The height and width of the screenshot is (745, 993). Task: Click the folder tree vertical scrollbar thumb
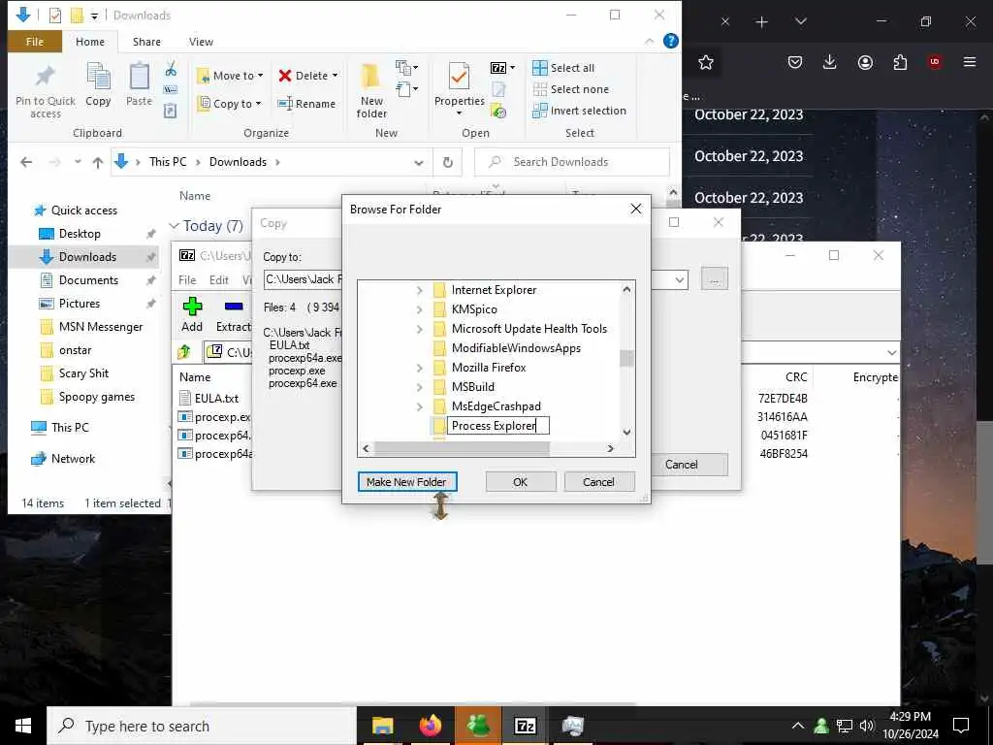(x=626, y=359)
